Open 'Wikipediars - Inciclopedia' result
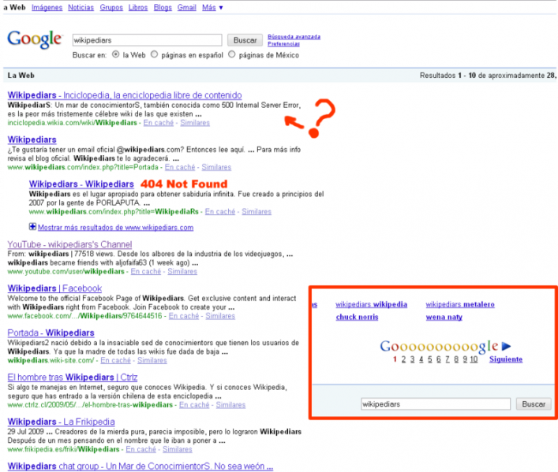This screenshot has height=472, width=558. click(125, 95)
